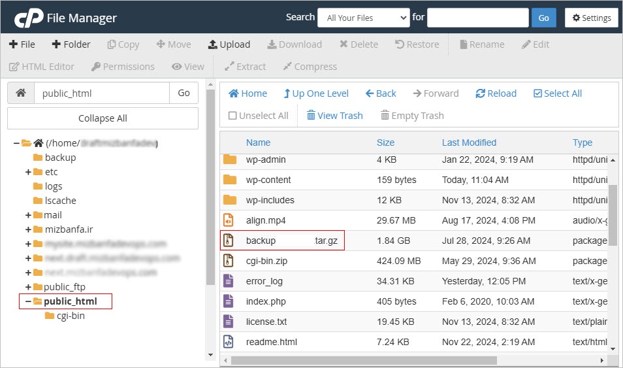The width and height of the screenshot is (623, 368).
Task: Expand the etc folder in tree
Action: click(x=29, y=172)
